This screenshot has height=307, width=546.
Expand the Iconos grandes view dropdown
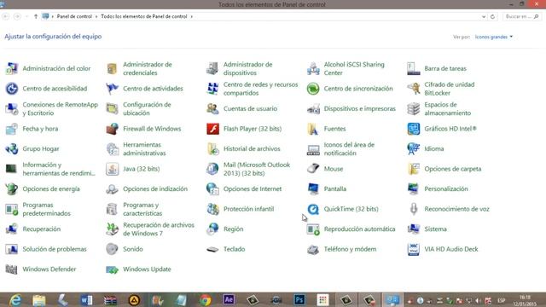pos(494,37)
